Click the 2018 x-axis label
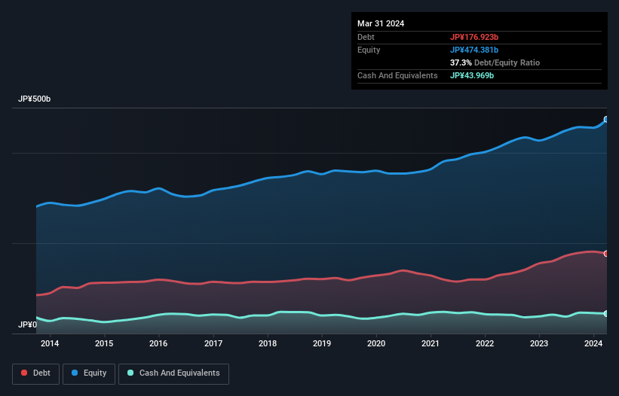This screenshot has height=396, width=619. pyautogui.click(x=268, y=343)
